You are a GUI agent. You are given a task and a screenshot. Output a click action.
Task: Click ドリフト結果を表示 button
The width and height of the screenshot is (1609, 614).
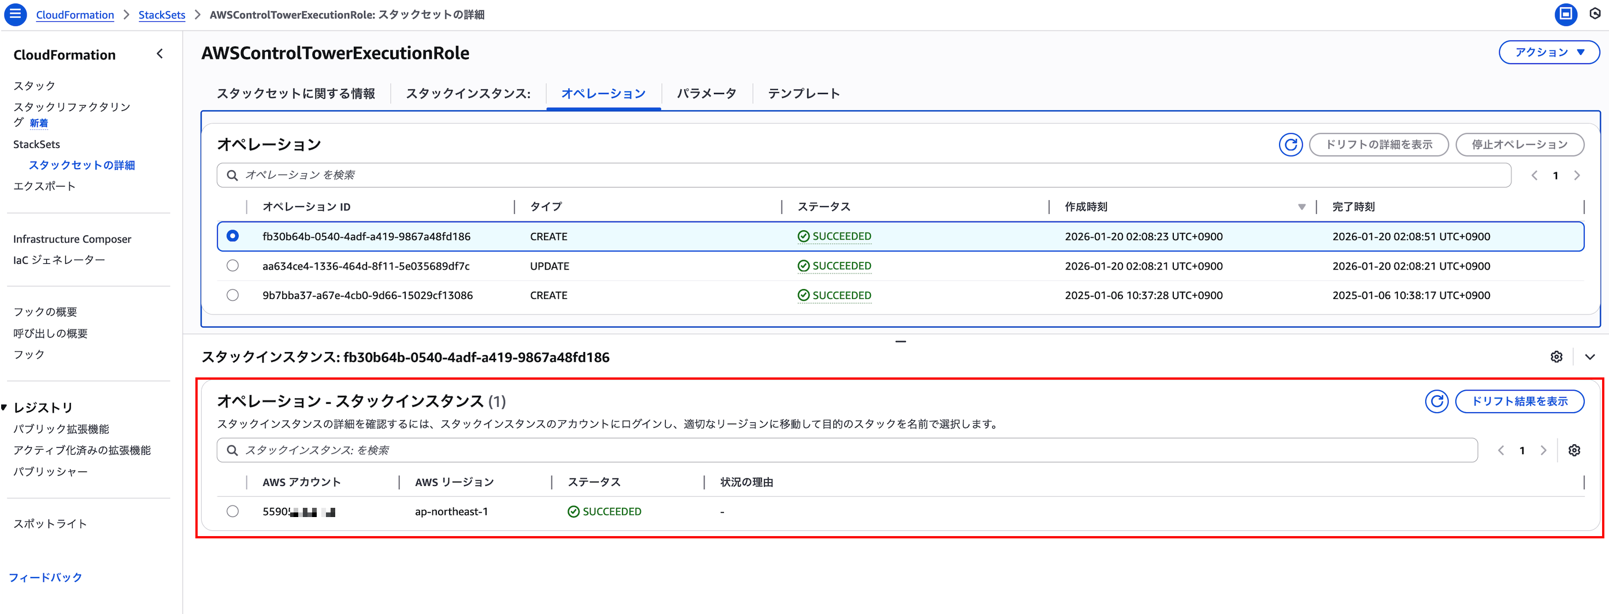[1519, 401]
